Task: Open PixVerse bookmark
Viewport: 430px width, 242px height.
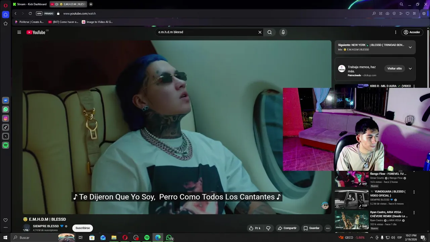Action: [29, 22]
